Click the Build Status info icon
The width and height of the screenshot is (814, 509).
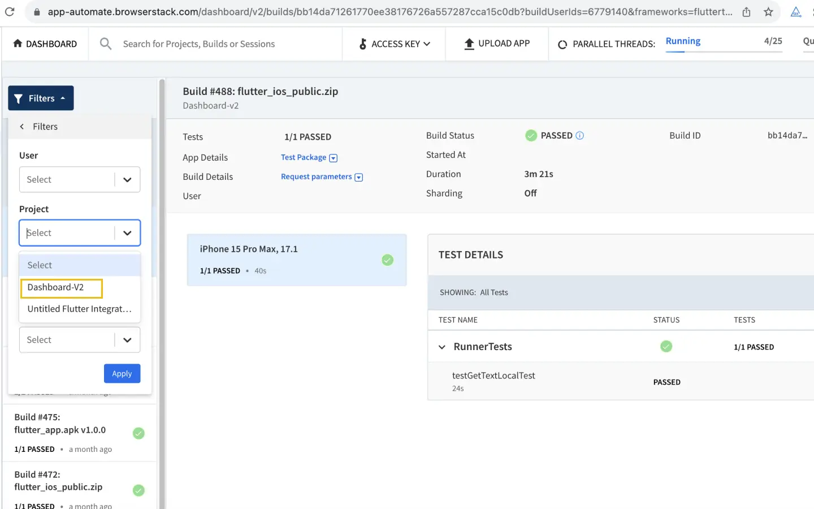[579, 136]
